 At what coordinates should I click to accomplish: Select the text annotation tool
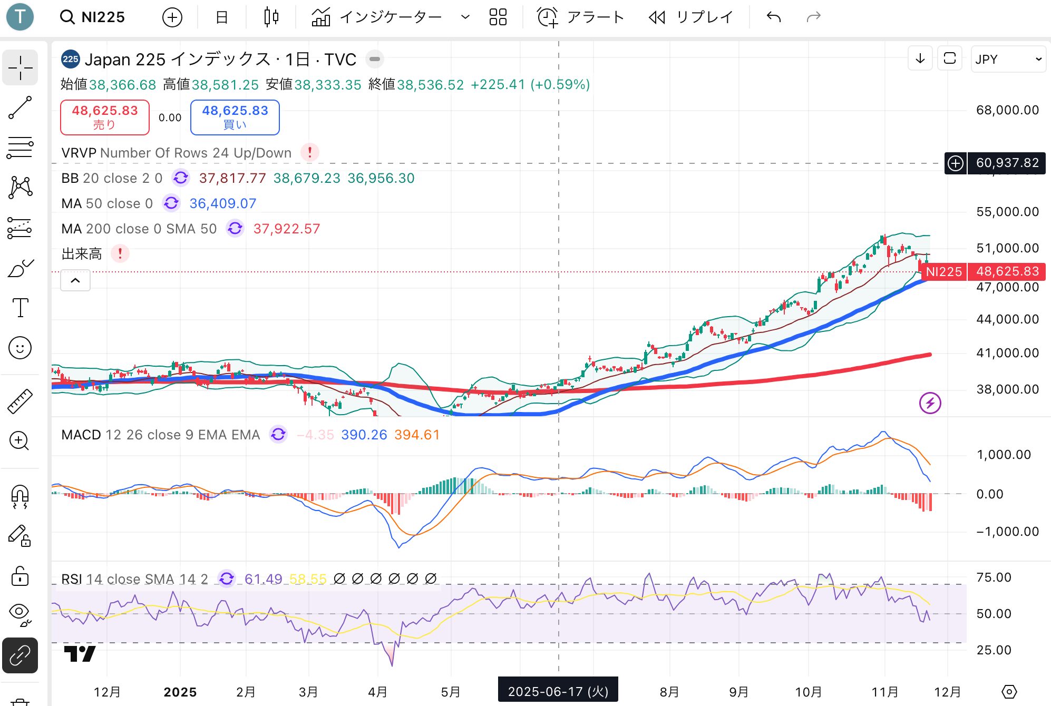point(20,308)
